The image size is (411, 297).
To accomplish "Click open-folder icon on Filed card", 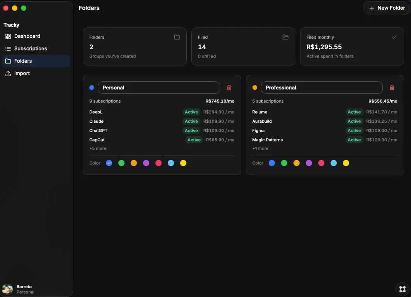I will pos(285,37).
